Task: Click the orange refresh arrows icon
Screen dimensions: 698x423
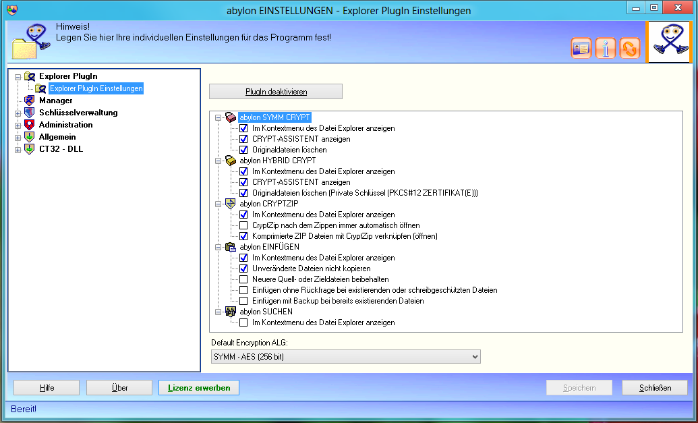Action: [x=629, y=48]
